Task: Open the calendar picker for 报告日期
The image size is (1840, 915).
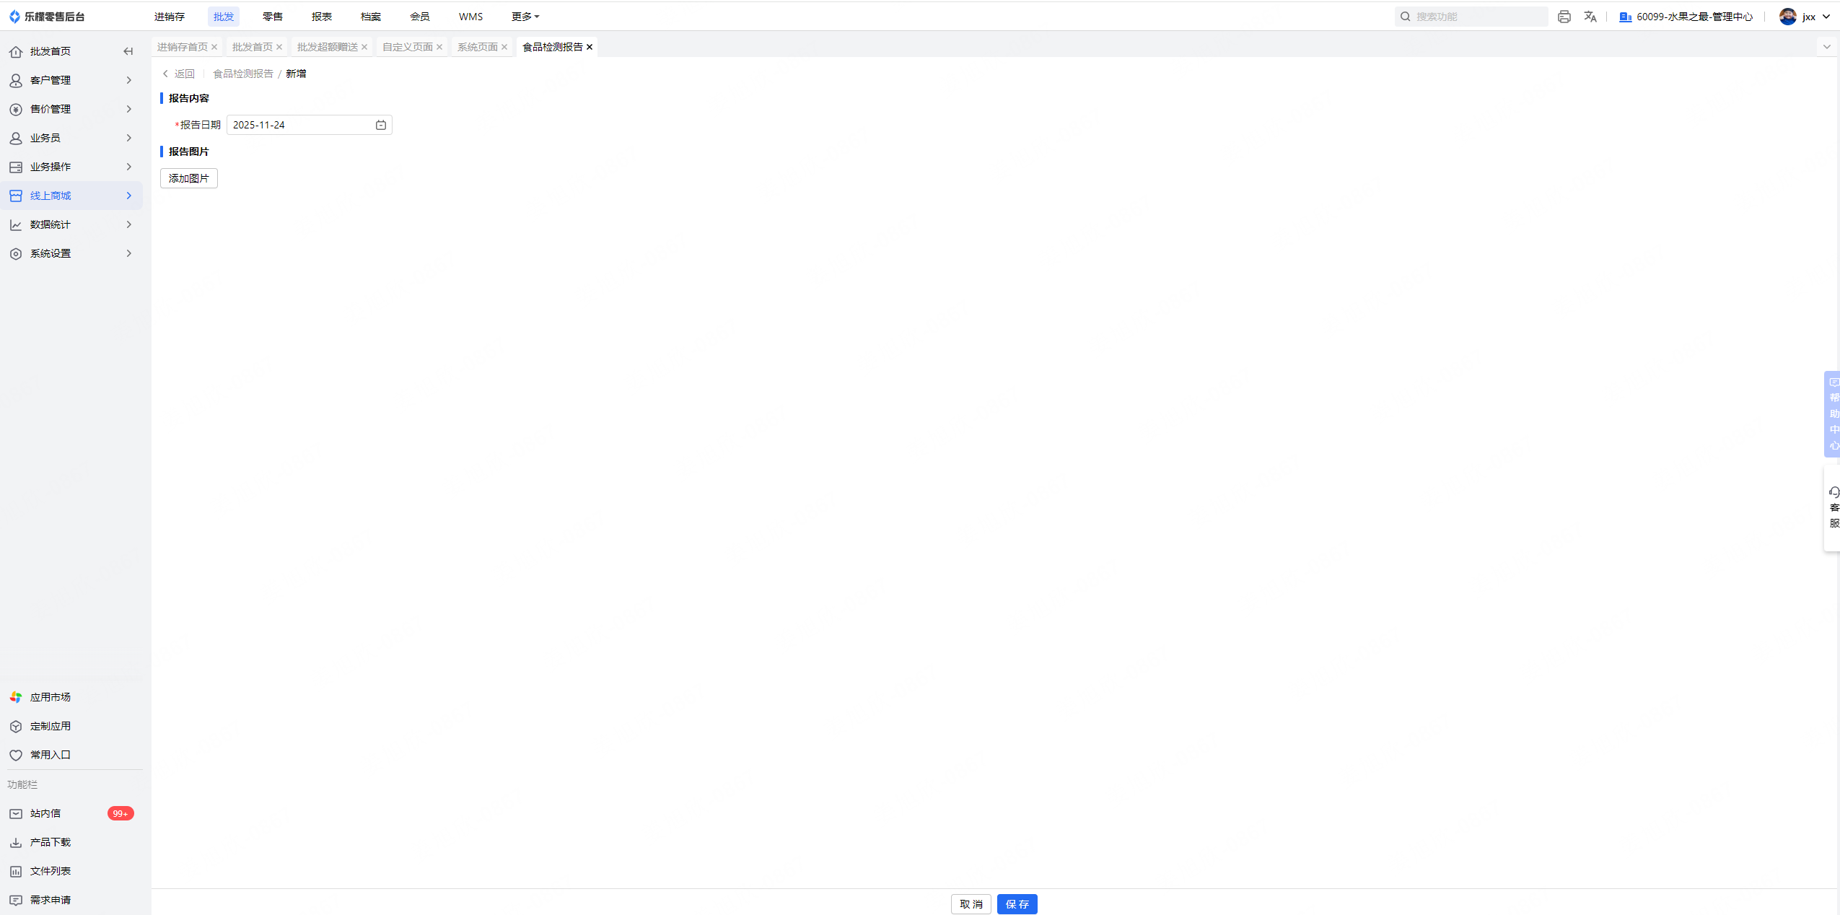Action: [x=380, y=125]
